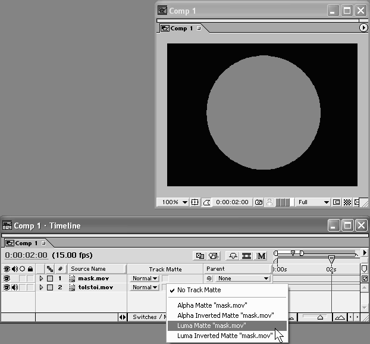This screenshot has width=370, height=344.
Task: Click the current time 0:00:02:00 in Timeline
Action: (x=26, y=255)
